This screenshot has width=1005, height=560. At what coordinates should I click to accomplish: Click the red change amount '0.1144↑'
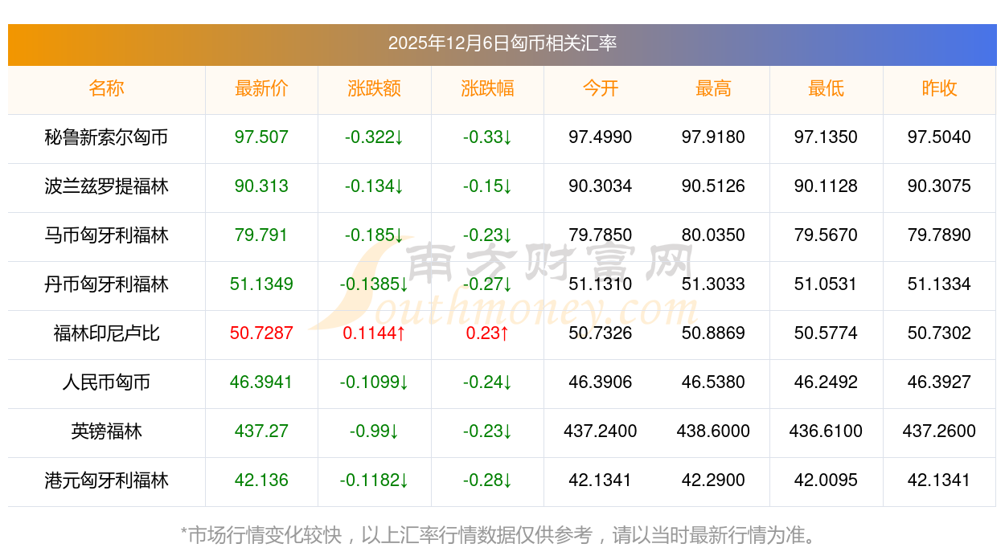pyautogui.click(x=375, y=333)
